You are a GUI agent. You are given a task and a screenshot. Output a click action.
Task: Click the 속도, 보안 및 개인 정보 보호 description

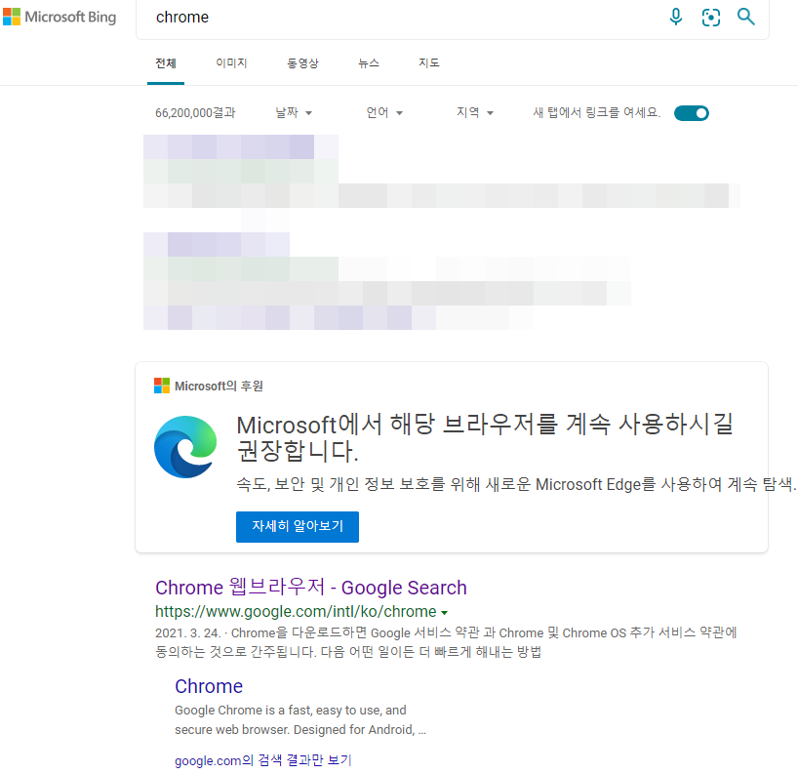pyautogui.click(x=516, y=484)
